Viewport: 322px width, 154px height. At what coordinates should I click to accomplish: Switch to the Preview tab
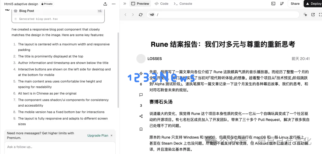(x=140, y=4)
